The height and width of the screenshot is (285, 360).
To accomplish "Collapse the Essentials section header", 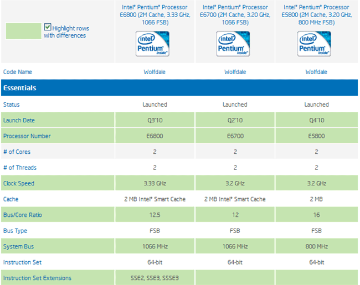I will (20, 88).
